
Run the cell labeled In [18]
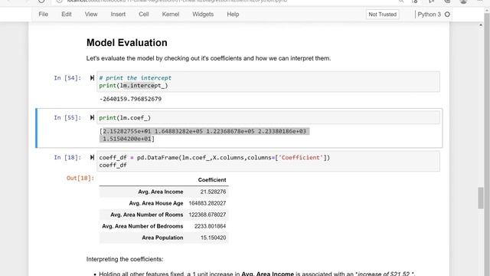click(92, 157)
